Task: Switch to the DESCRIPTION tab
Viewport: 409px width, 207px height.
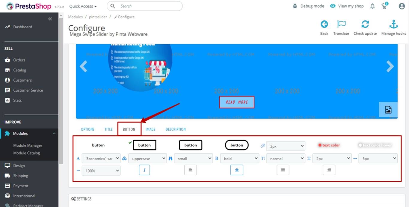Action: point(176,129)
